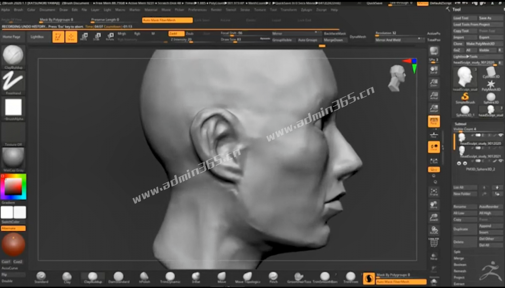Select the hPolish brush
Screen dimensions: 505x288
[x=144, y=277]
